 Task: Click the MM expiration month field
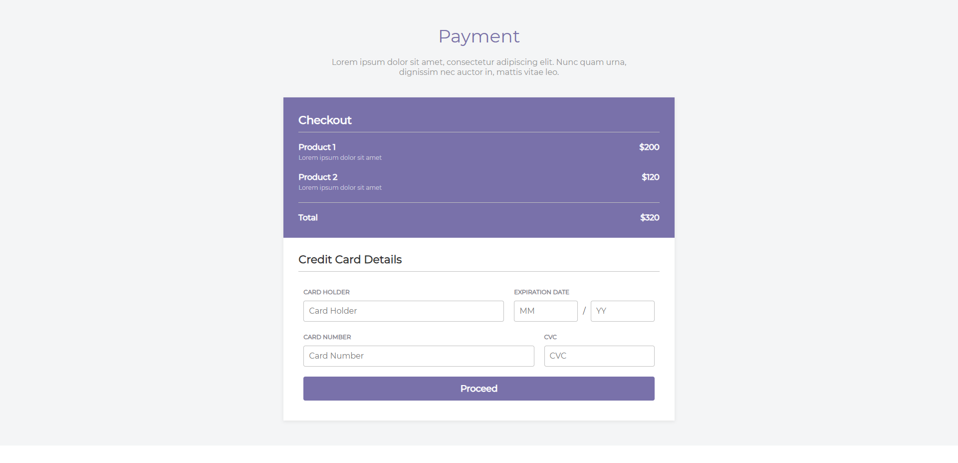click(545, 311)
